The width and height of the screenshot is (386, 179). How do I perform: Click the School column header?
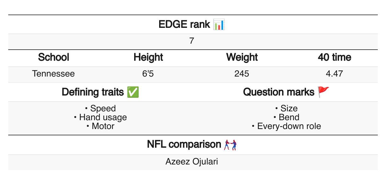(53, 58)
